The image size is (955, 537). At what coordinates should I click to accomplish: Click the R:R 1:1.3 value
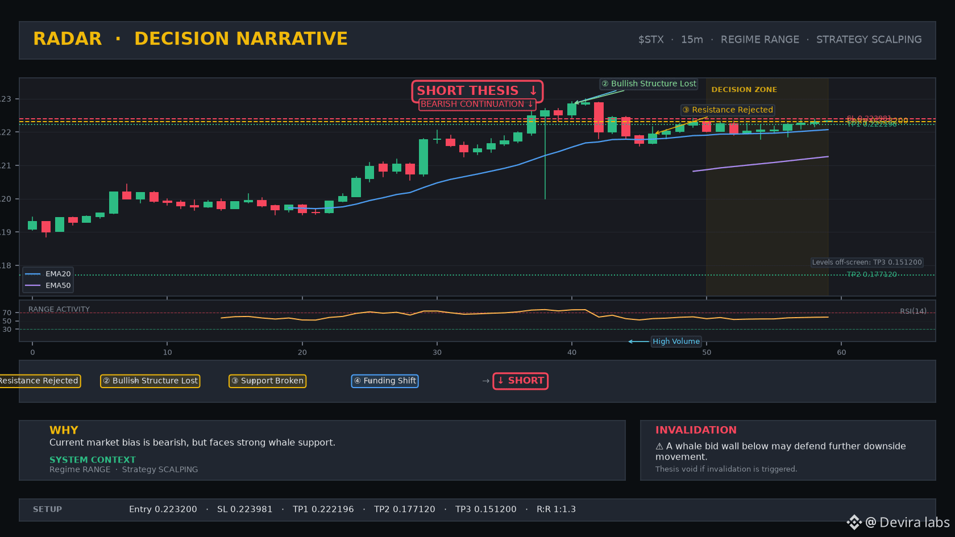pyautogui.click(x=556, y=510)
